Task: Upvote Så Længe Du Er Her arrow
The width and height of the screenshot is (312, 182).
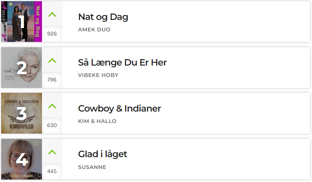Action: coord(52,61)
